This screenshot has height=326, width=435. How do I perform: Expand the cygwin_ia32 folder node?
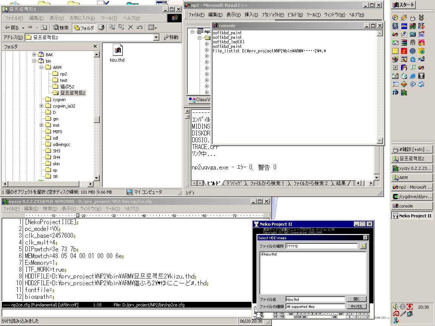point(41,106)
